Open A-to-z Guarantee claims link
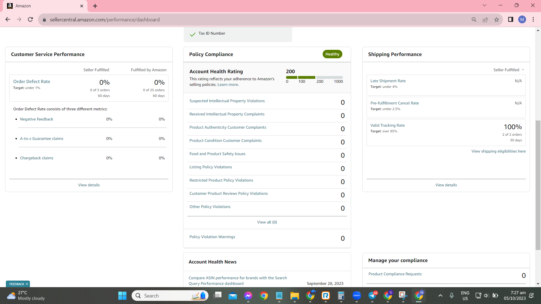Screen dimensions: 541x304 [x=42, y=138]
